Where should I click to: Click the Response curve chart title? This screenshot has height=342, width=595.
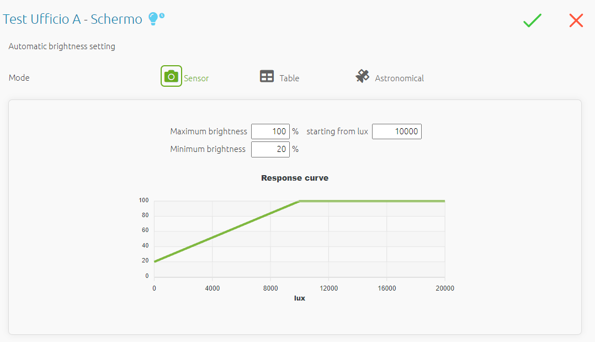point(295,178)
